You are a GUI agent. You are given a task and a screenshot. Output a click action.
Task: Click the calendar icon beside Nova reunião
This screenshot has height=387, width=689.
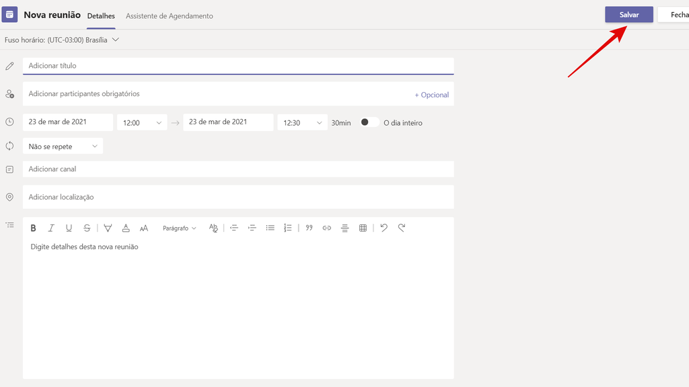click(x=9, y=15)
